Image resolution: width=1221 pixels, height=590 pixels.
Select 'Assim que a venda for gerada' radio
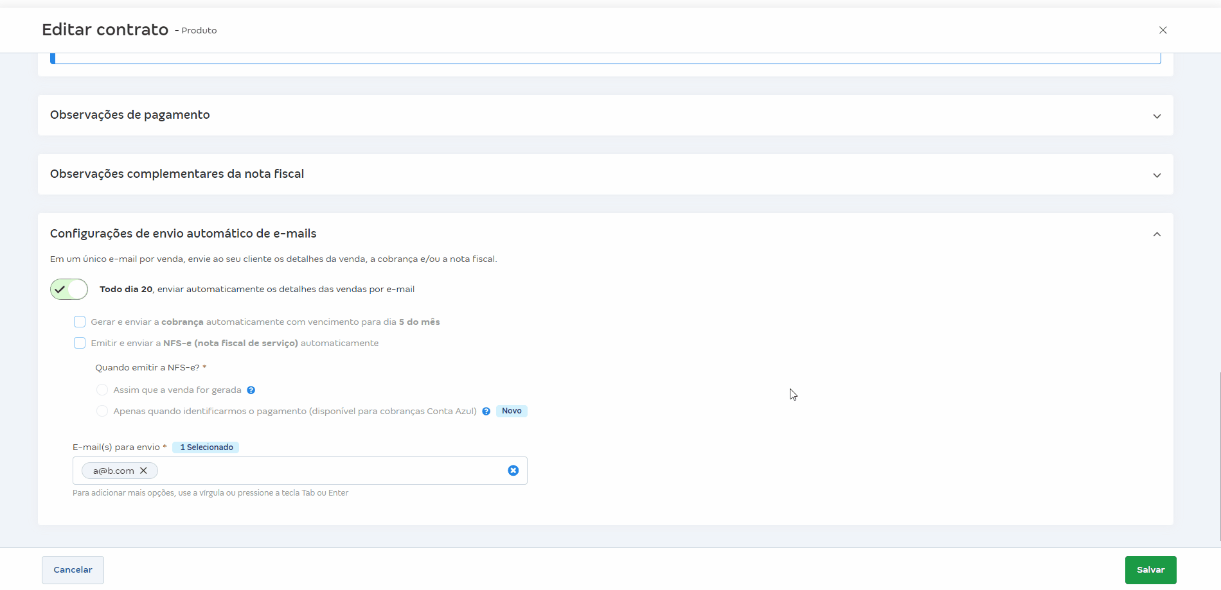pyautogui.click(x=102, y=390)
